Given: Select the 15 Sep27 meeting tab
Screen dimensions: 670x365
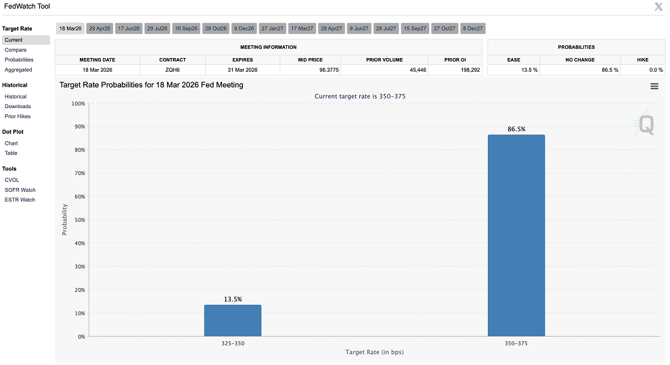Looking at the screenshot, I should pos(415,28).
